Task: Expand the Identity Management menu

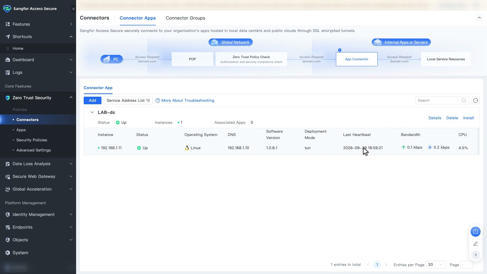Action: click(71, 214)
